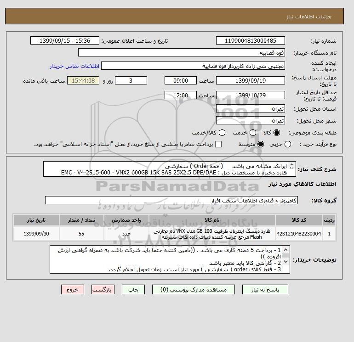
Task: Select the متوسط purchase type radio
Action: pos(261,144)
